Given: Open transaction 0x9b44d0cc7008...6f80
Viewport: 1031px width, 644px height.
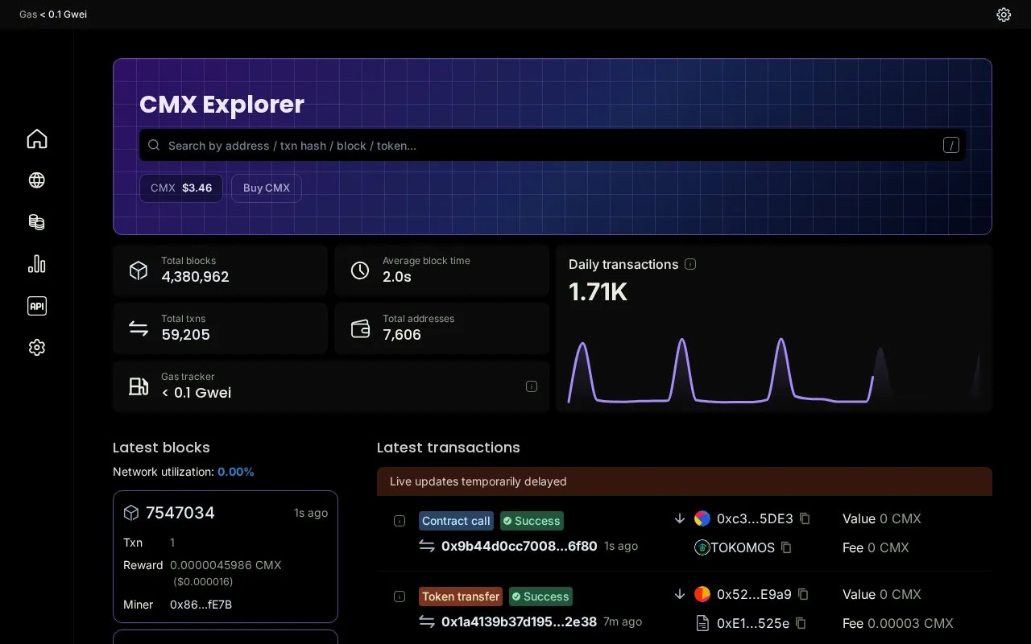Looking at the screenshot, I should [x=520, y=547].
